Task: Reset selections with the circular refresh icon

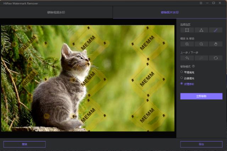Action: (216, 58)
